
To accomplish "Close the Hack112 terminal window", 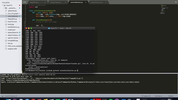I will tap(26, 28).
